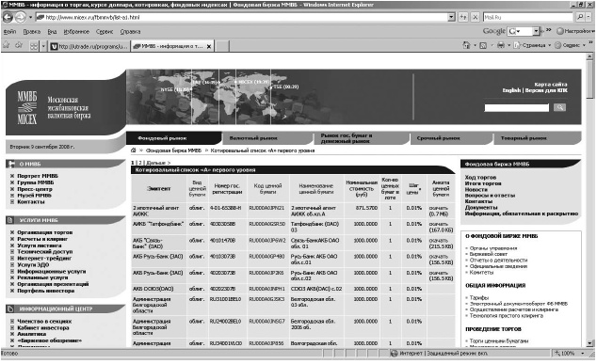Click the browser Back arrow button
Screen dimensions: 597x364
(x=8, y=17)
